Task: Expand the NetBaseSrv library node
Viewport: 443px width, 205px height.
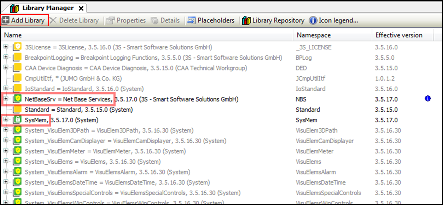Action: pos(6,99)
